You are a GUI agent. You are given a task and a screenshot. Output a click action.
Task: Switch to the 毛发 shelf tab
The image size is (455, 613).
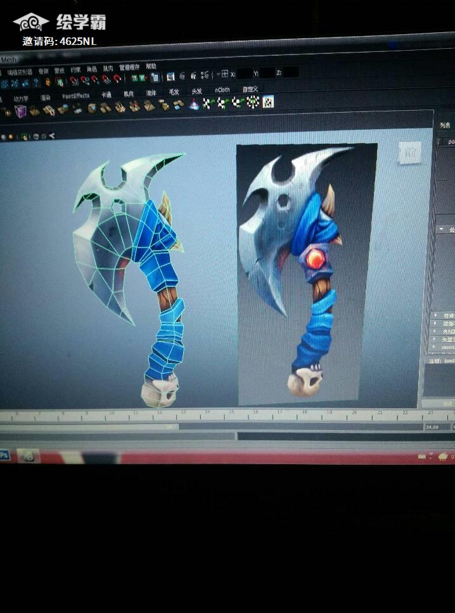pyautogui.click(x=174, y=92)
